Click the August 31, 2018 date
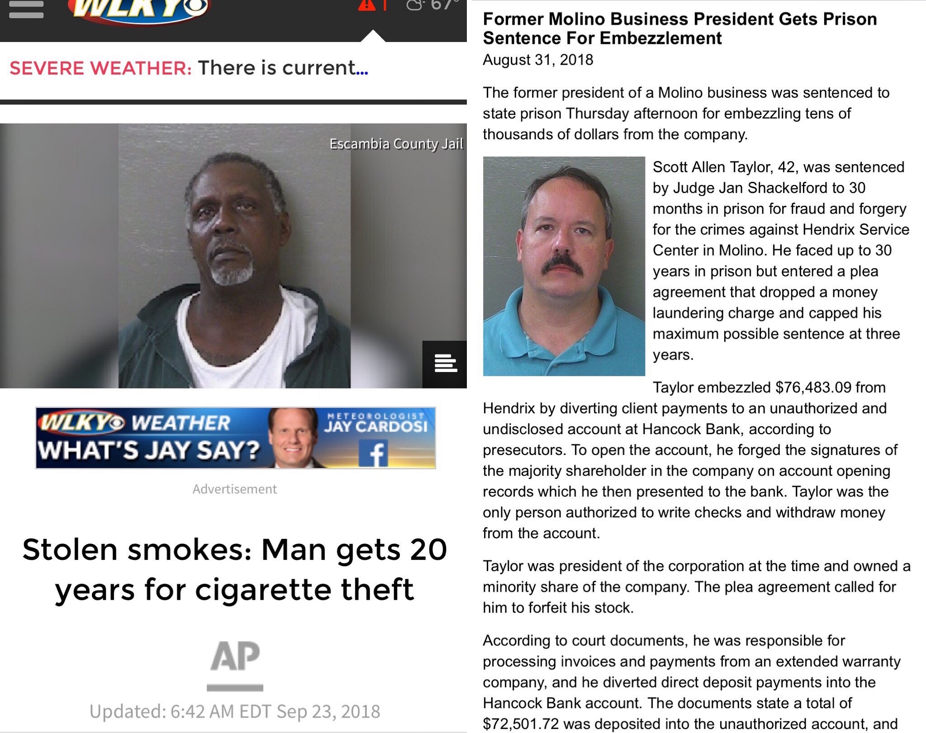 click(538, 60)
